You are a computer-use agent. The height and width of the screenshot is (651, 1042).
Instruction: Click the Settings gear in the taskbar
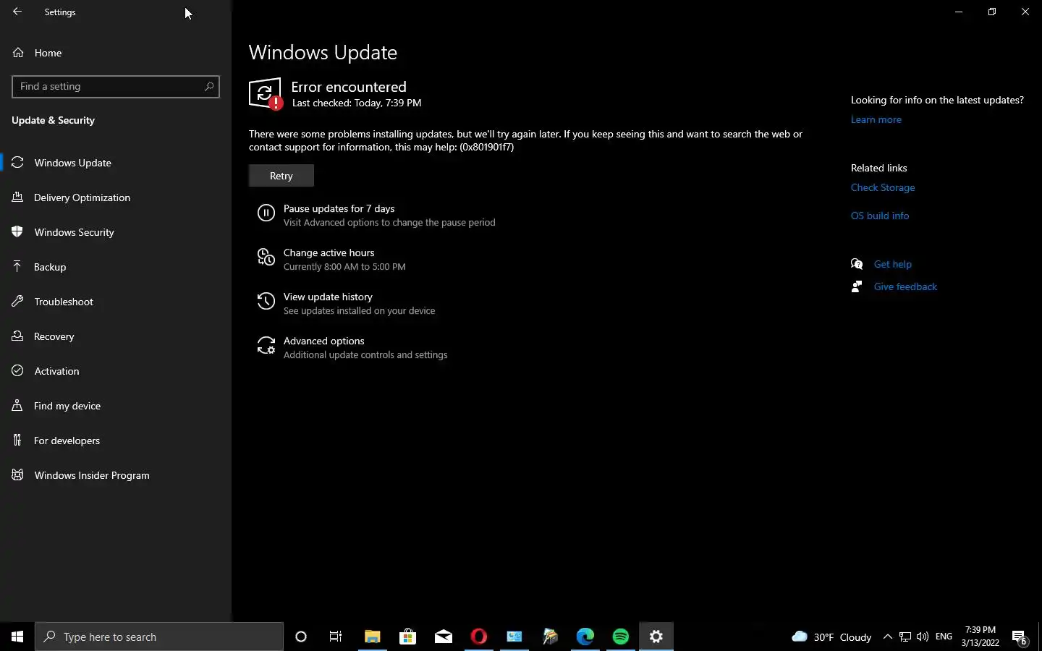(656, 637)
